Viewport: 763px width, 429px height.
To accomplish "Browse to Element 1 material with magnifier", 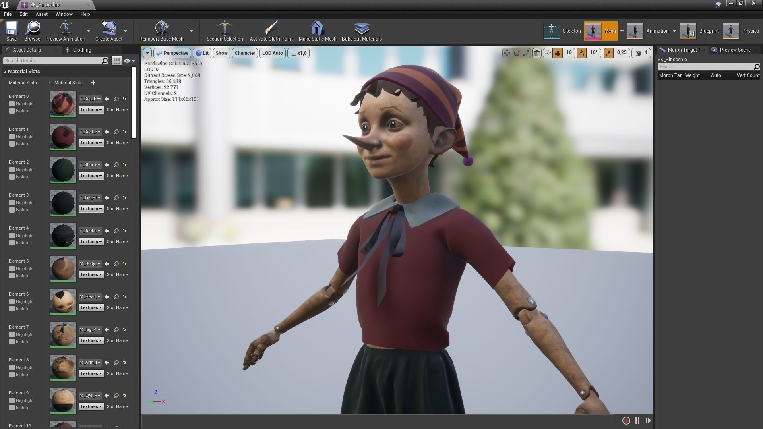I will tap(116, 132).
